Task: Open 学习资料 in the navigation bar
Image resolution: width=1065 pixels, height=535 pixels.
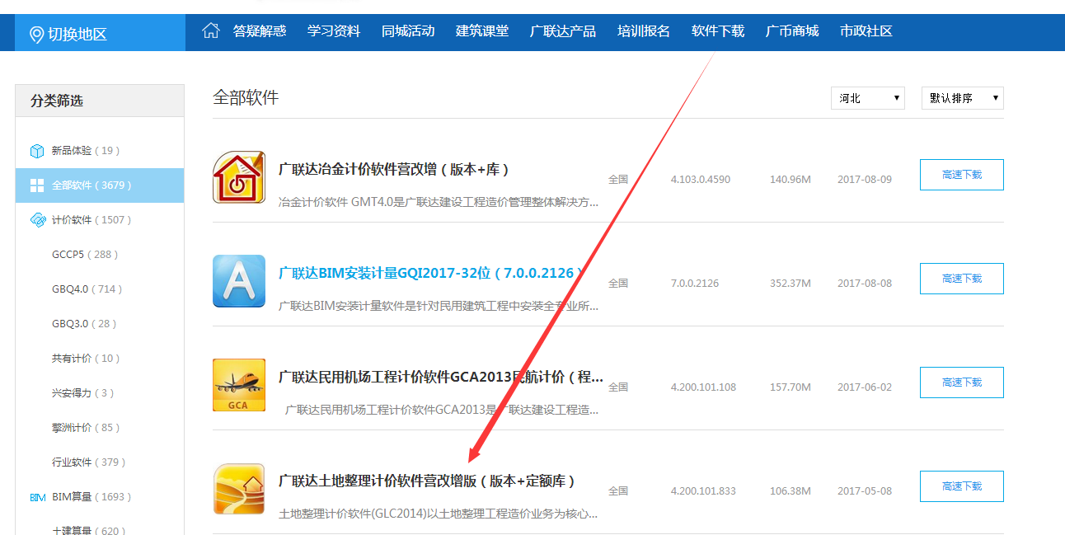Action: (x=334, y=31)
